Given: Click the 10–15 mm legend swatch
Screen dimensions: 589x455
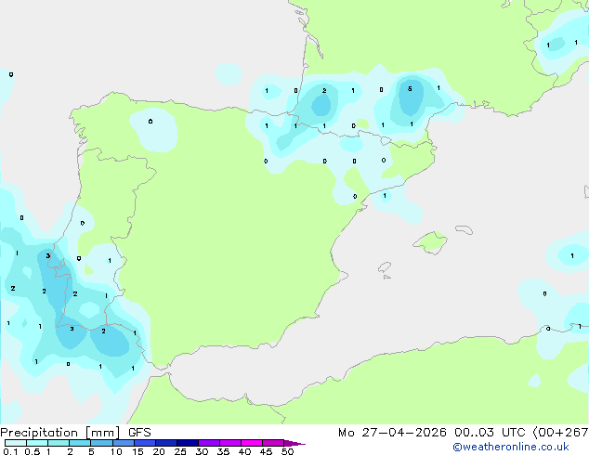Looking at the screenshot, I should [x=124, y=443].
